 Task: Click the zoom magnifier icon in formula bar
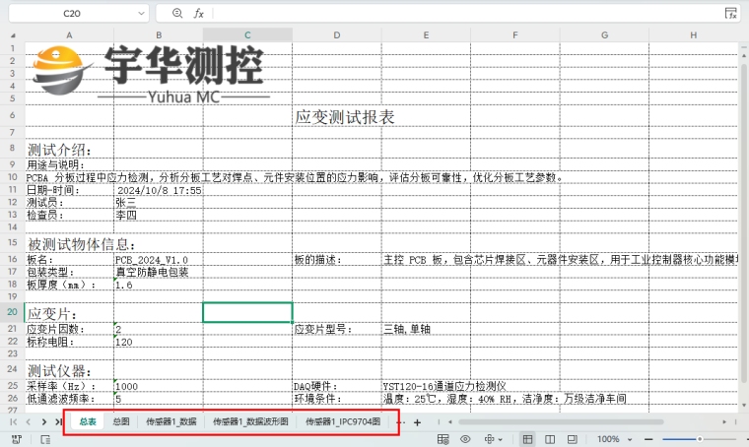[x=177, y=14]
